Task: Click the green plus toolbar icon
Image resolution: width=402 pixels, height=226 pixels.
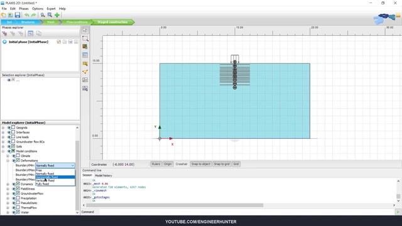Action: coord(57,15)
